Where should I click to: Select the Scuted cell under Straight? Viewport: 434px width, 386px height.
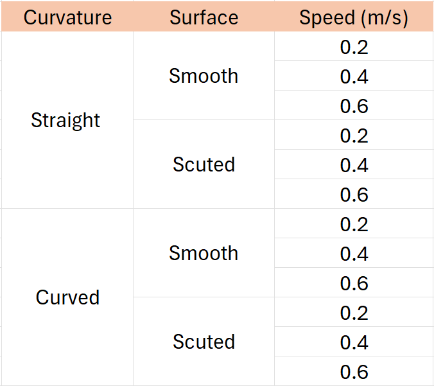(x=204, y=164)
